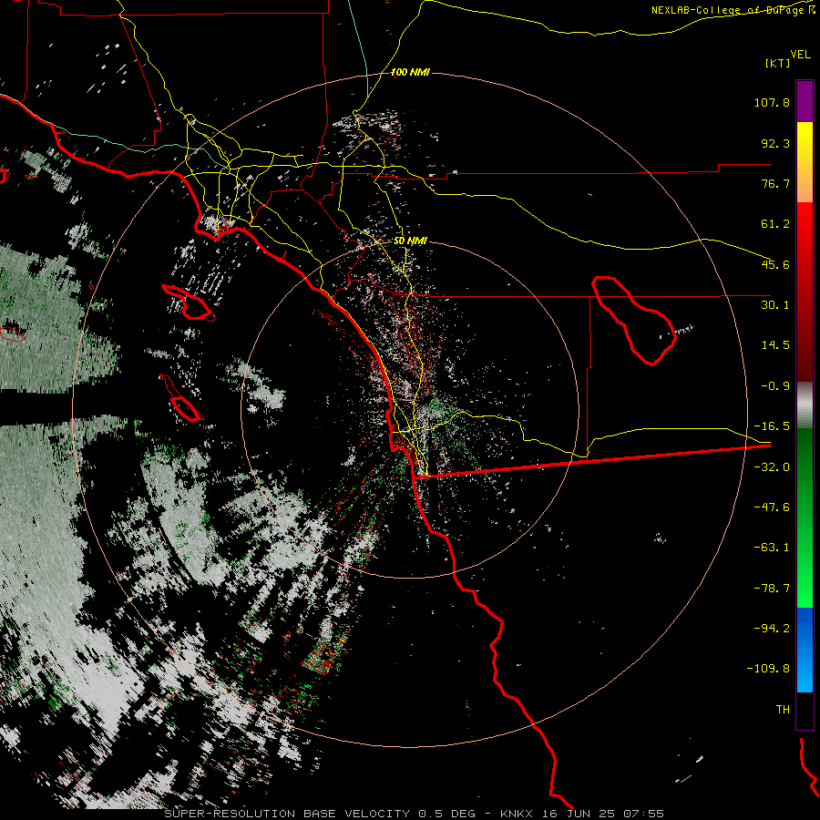This screenshot has width=820, height=820.
Task: Pick the gray near-zero segment of the color bar
Action: point(805,405)
